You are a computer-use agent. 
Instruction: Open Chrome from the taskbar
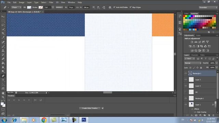pyautogui.click(x=44, y=120)
